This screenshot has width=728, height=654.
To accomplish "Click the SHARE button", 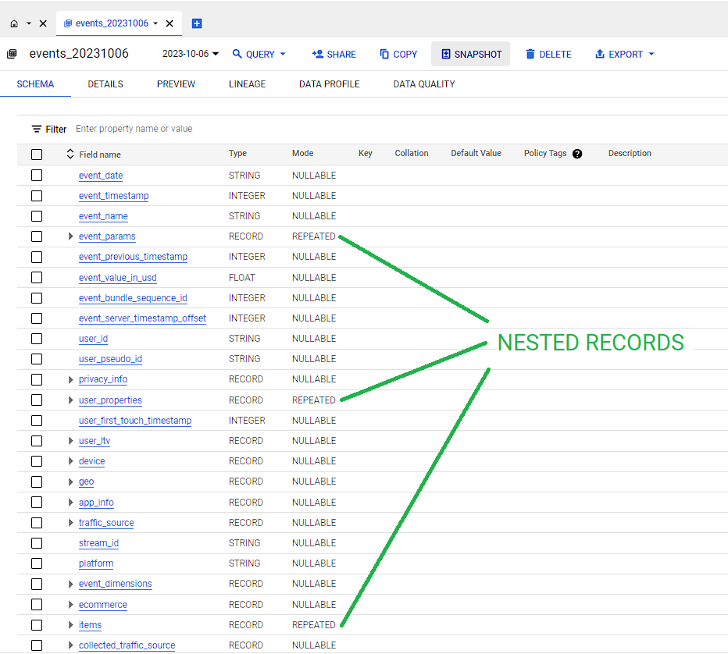I will 334,55.
